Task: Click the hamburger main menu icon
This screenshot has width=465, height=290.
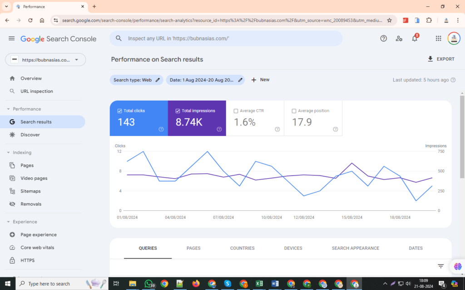Action: tap(11, 39)
